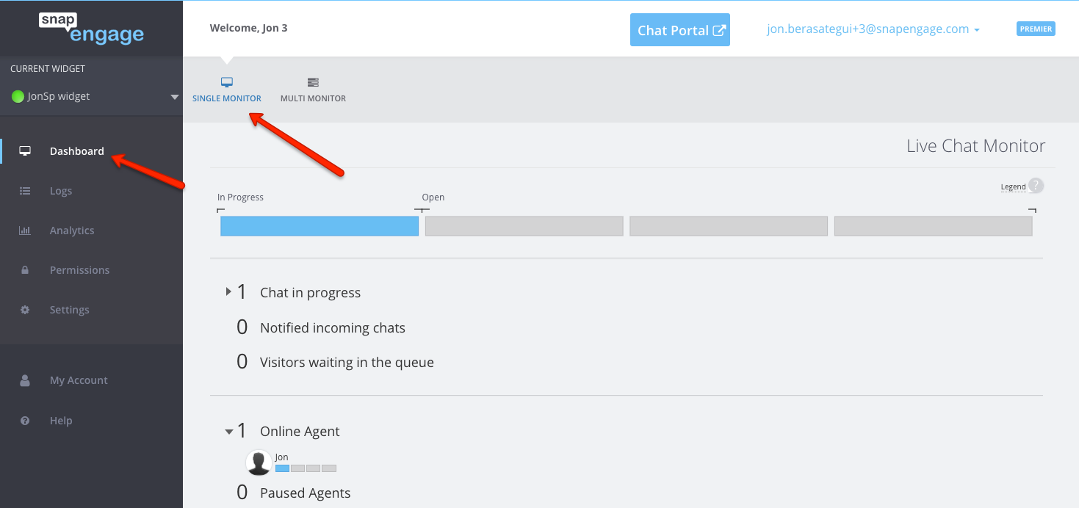This screenshot has width=1079, height=508.
Task: Expand the Chat in progress list
Action: 228,292
